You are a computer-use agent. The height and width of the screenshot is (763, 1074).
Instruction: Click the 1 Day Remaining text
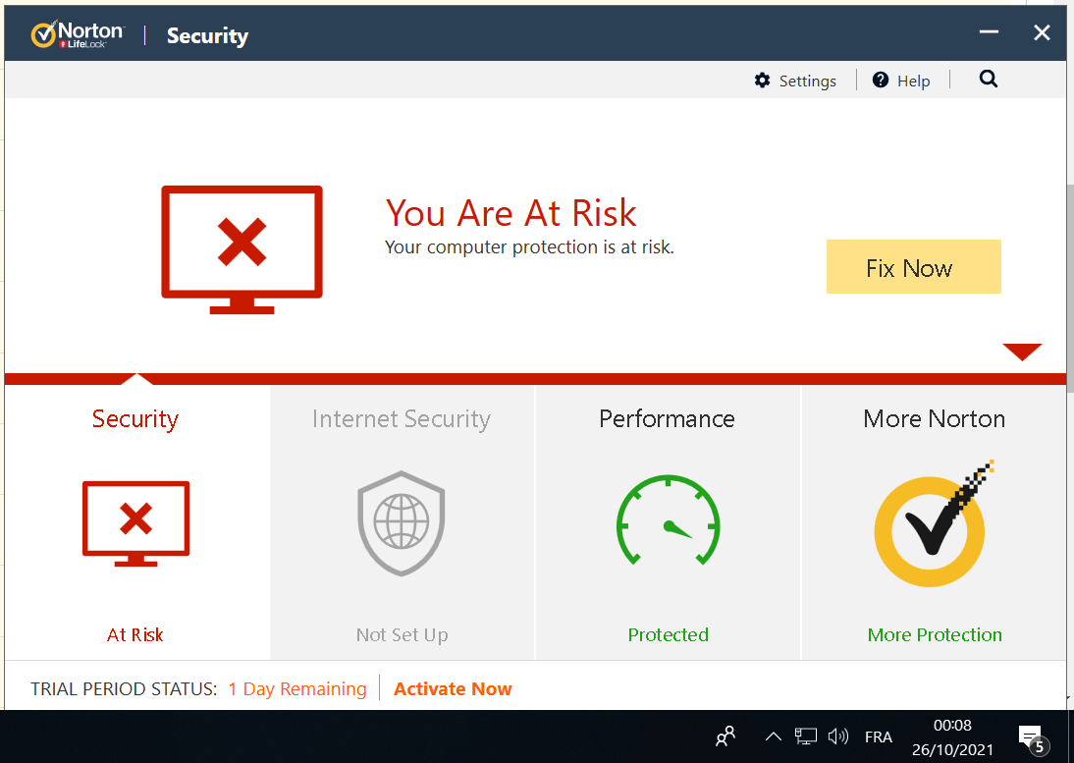(x=297, y=688)
